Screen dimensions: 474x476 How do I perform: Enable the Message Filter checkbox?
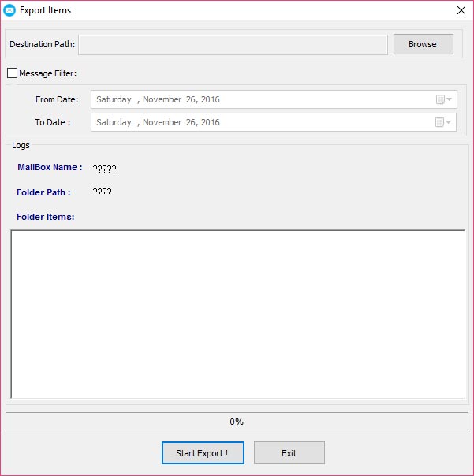point(12,73)
